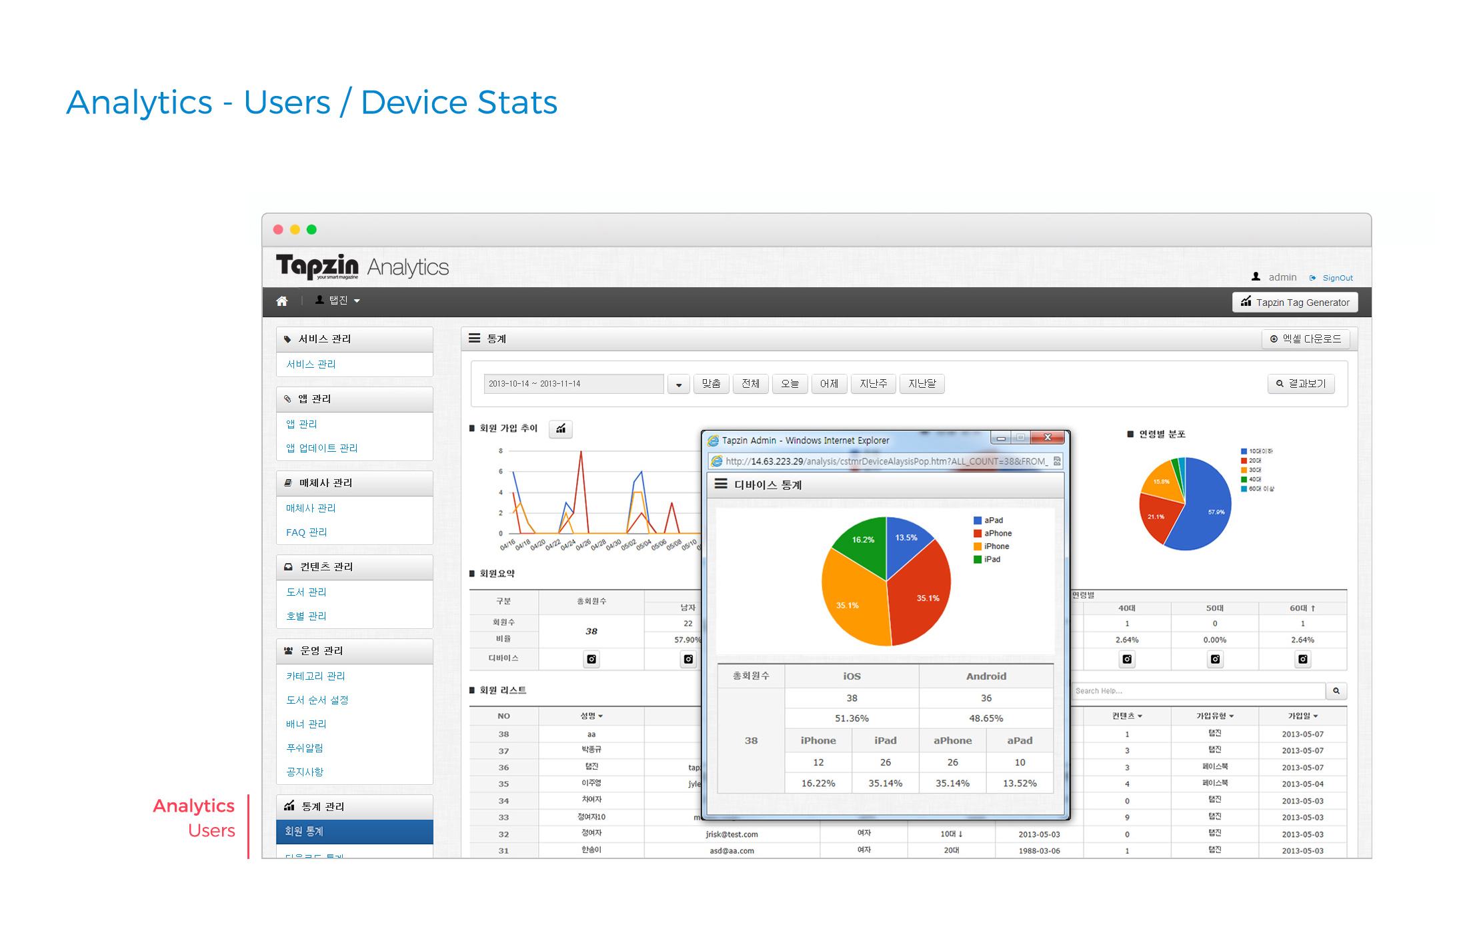Click the green macOS maximize dot
Screen dimensions: 1467x933
pos(311,230)
